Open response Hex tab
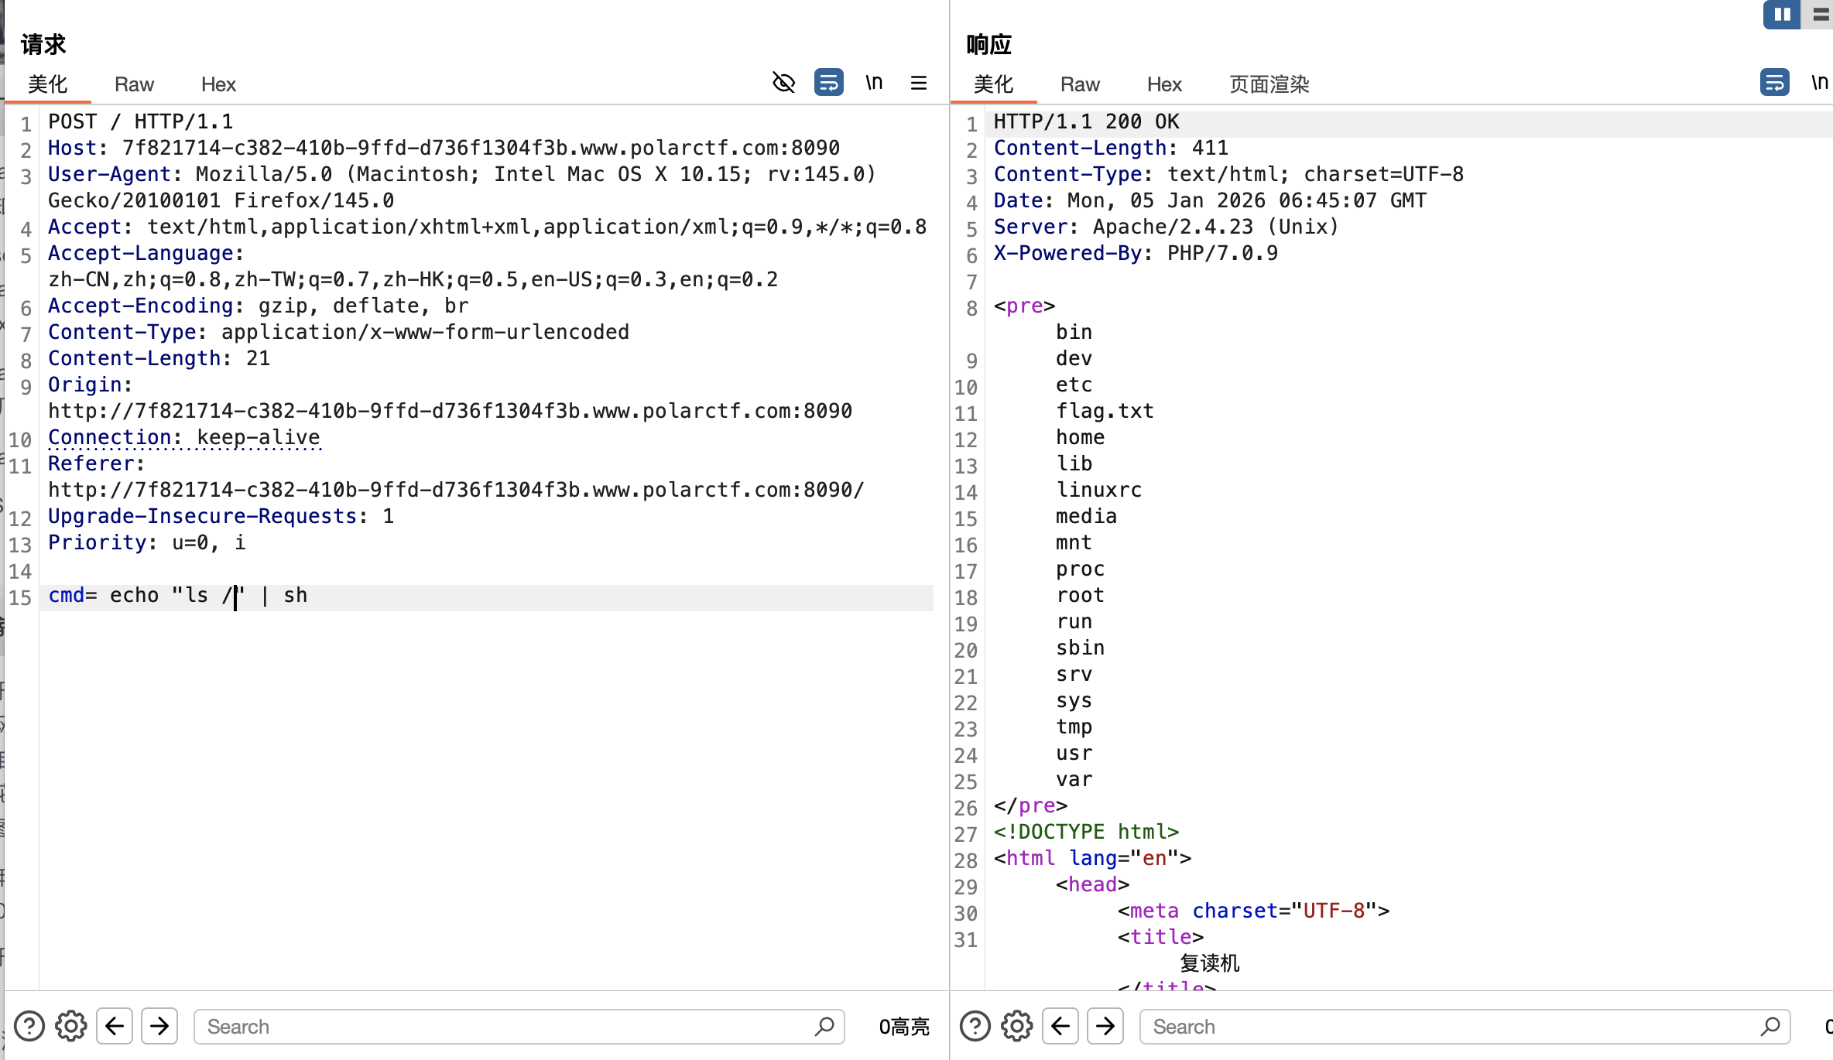 (1164, 84)
